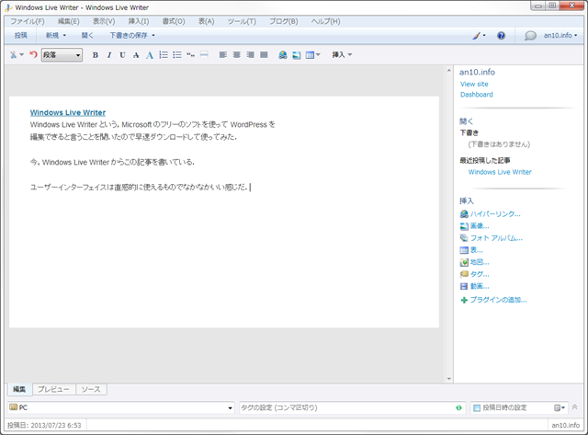Open the 段落 paragraph style combo box

click(x=62, y=55)
